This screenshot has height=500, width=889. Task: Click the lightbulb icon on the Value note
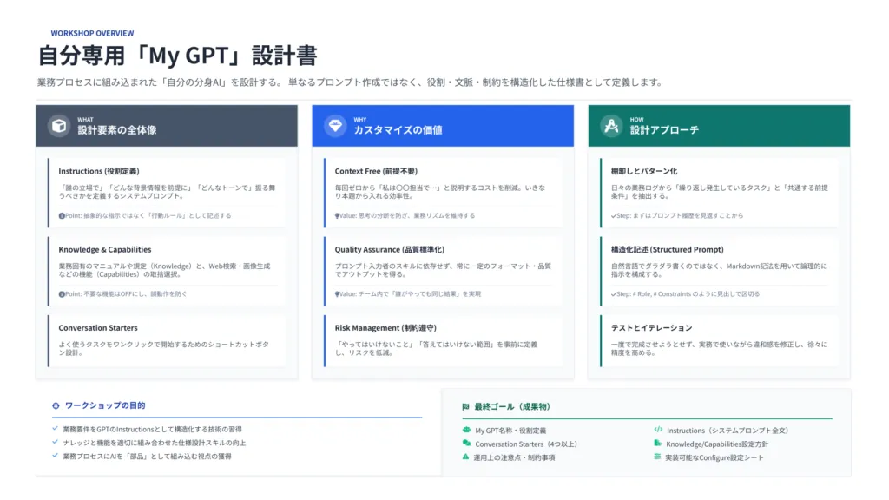[336, 214]
